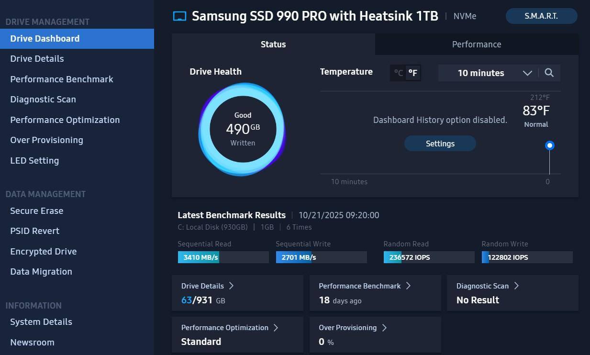This screenshot has height=355, width=590.
Task: Expand time range using dropdown chevron
Action: click(x=527, y=73)
